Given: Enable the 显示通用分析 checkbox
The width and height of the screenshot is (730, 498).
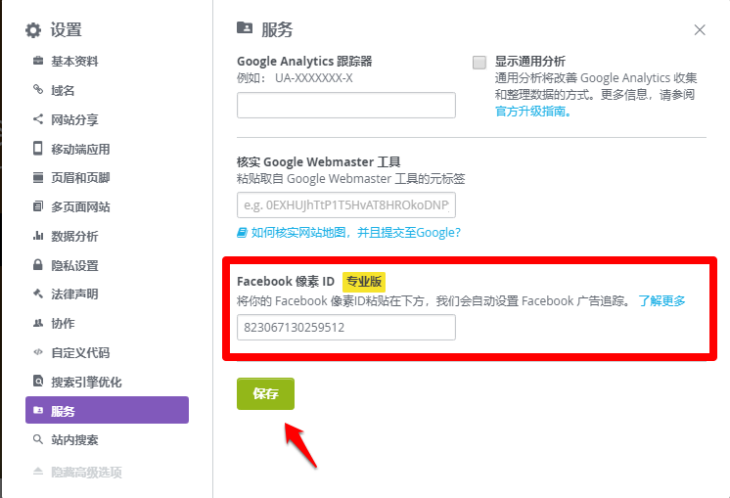Looking at the screenshot, I should click(479, 63).
